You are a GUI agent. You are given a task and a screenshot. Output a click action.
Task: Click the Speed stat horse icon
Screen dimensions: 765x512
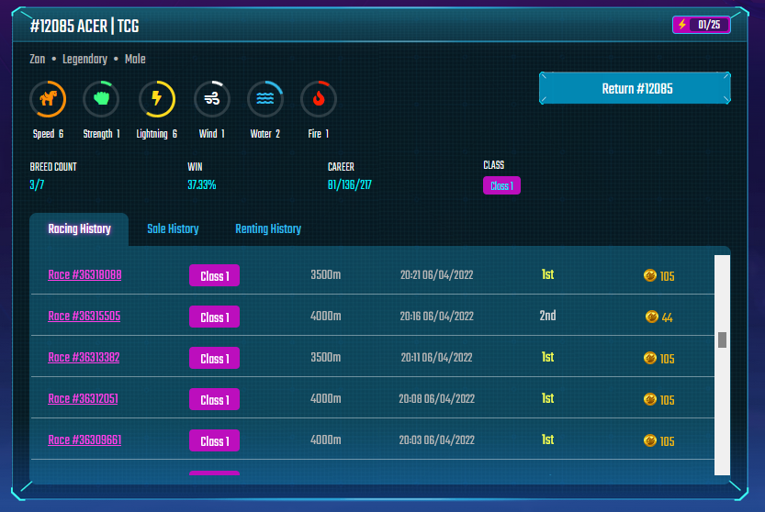coord(48,99)
